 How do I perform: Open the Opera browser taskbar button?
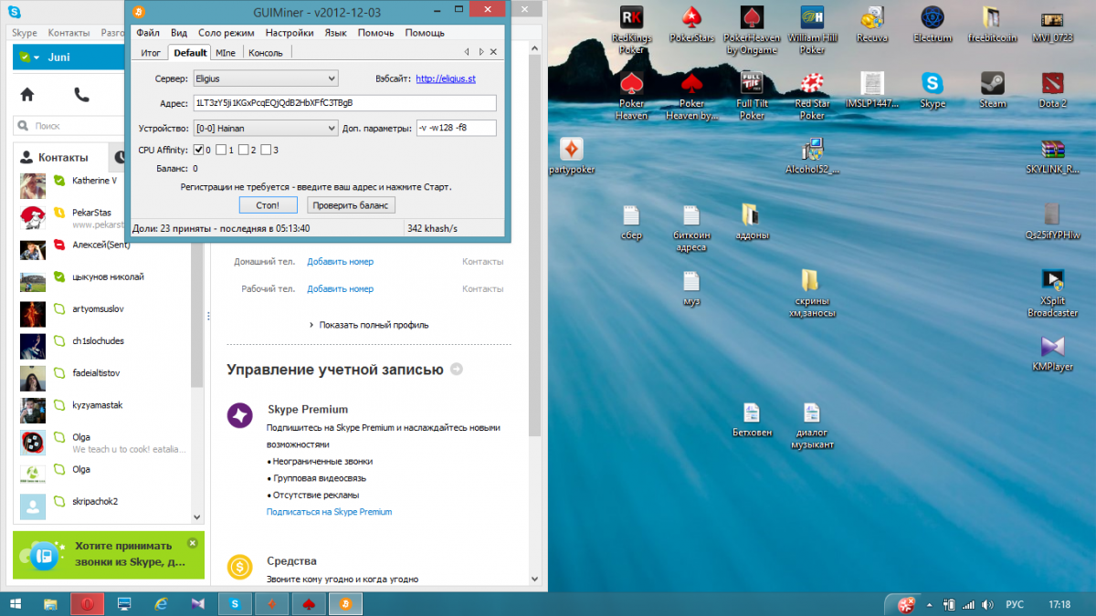(x=89, y=603)
